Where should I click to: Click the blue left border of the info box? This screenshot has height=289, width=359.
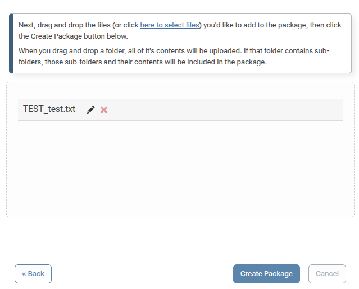pyautogui.click(x=11, y=44)
